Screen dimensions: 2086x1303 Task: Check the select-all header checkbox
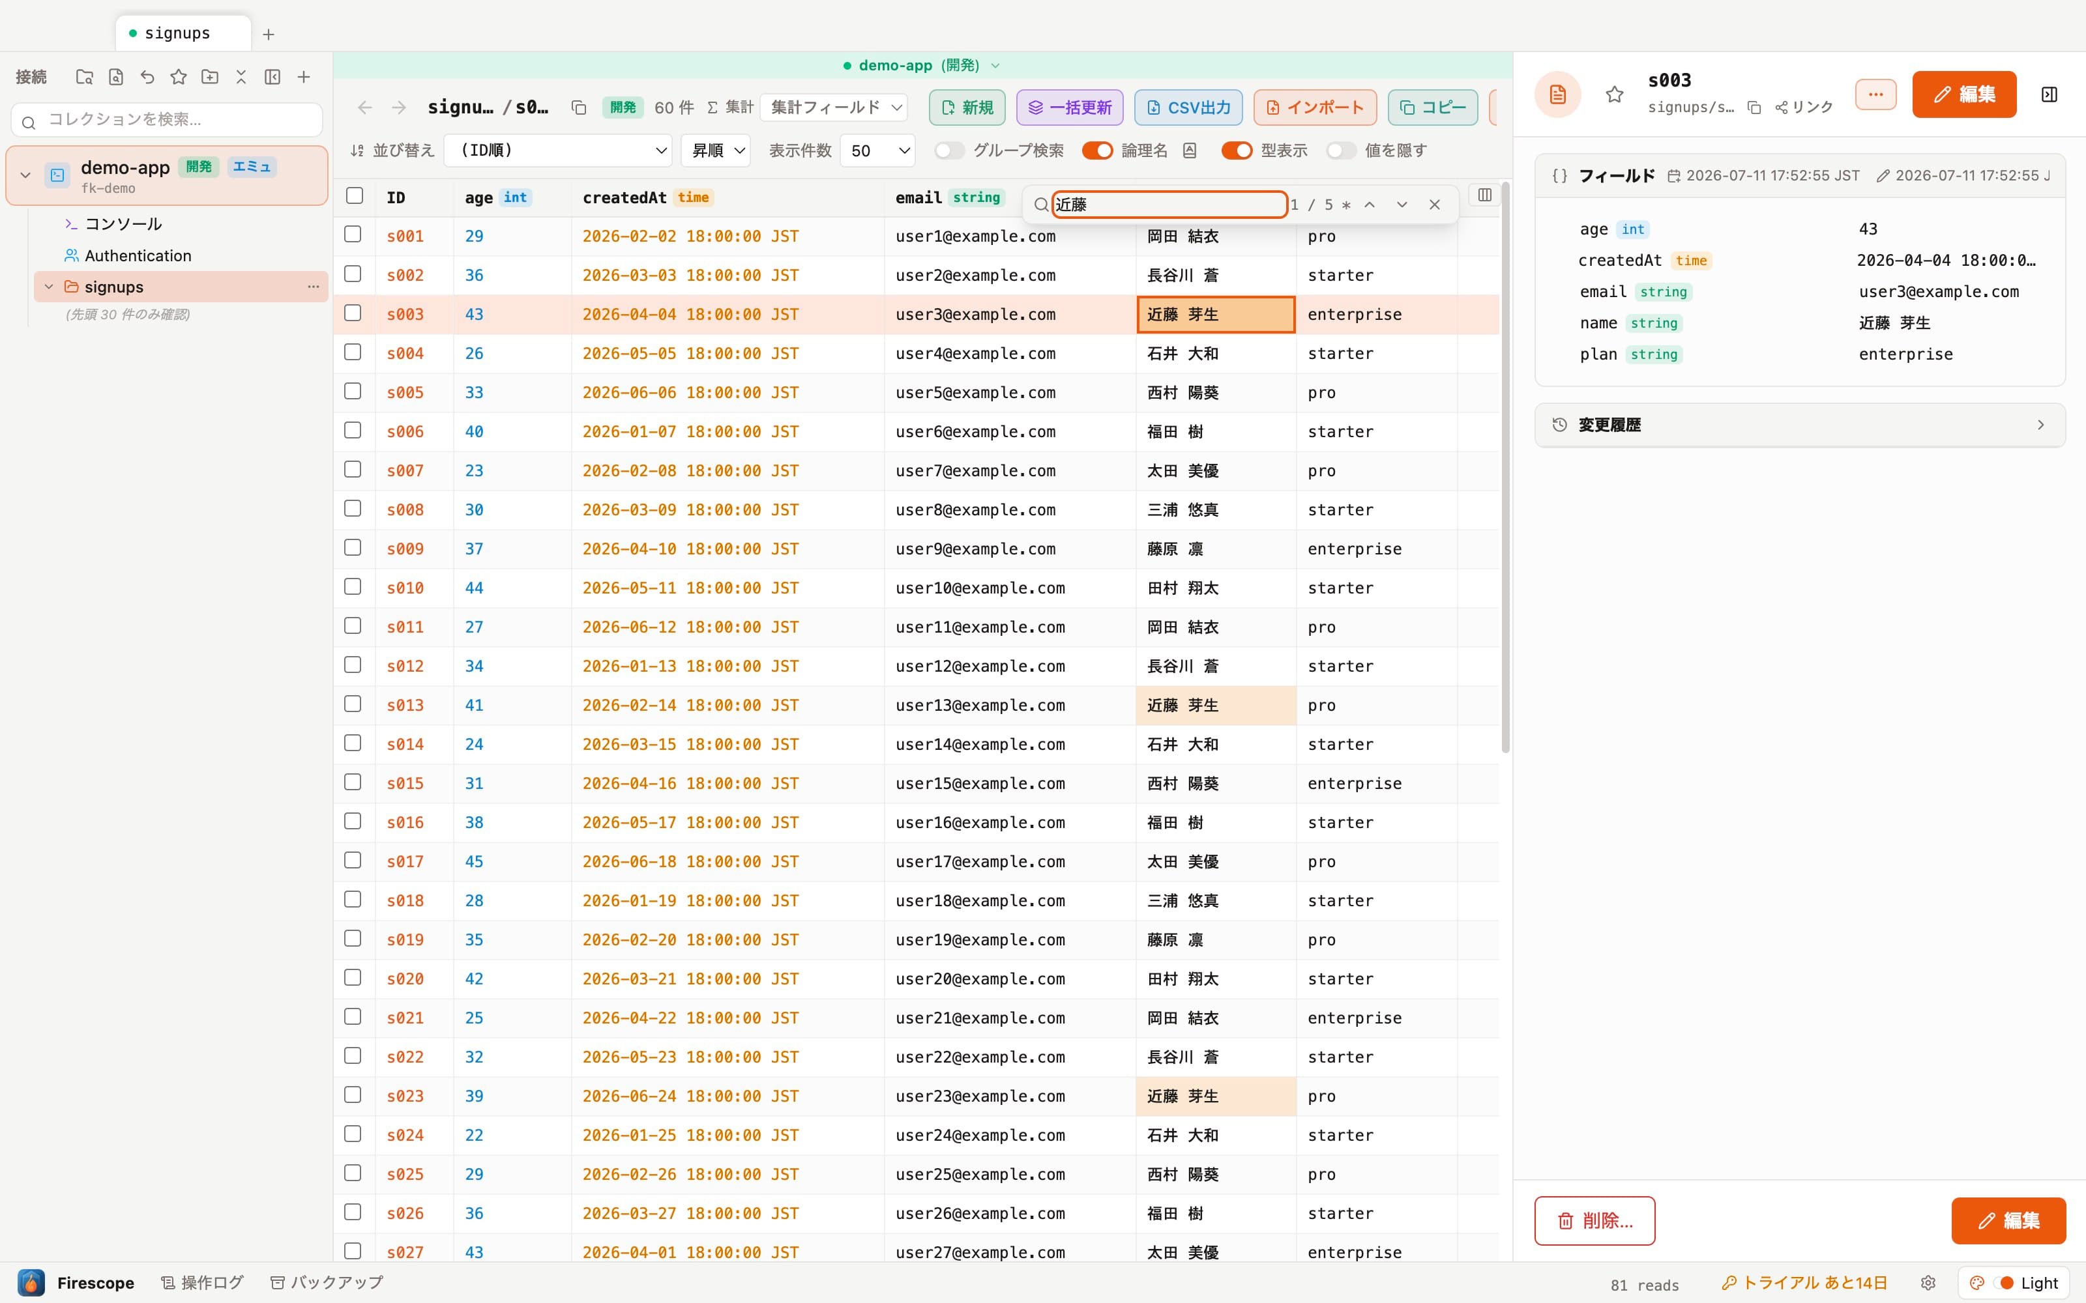[x=354, y=195]
